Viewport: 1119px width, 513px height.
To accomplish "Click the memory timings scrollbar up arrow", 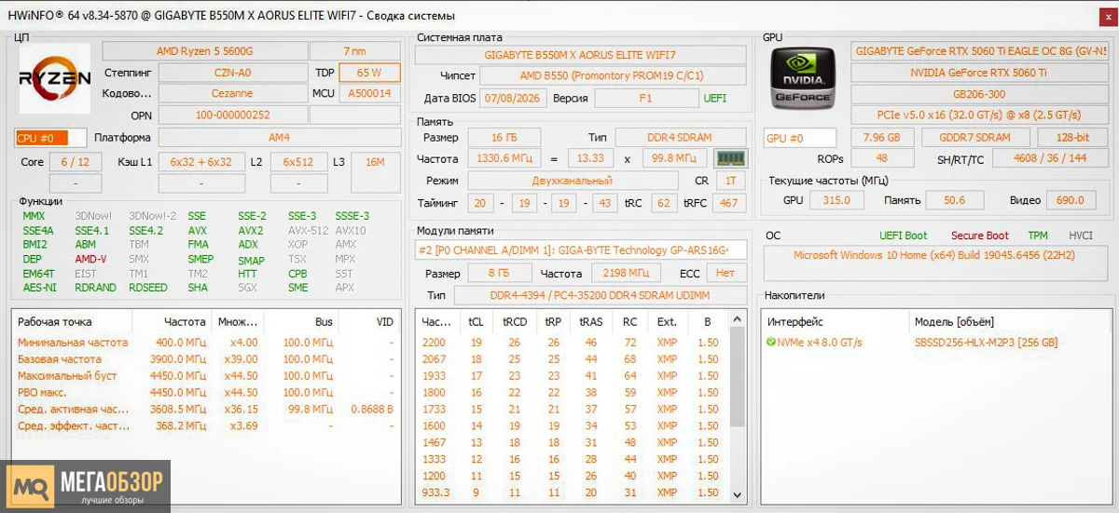I will click(x=739, y=320).
